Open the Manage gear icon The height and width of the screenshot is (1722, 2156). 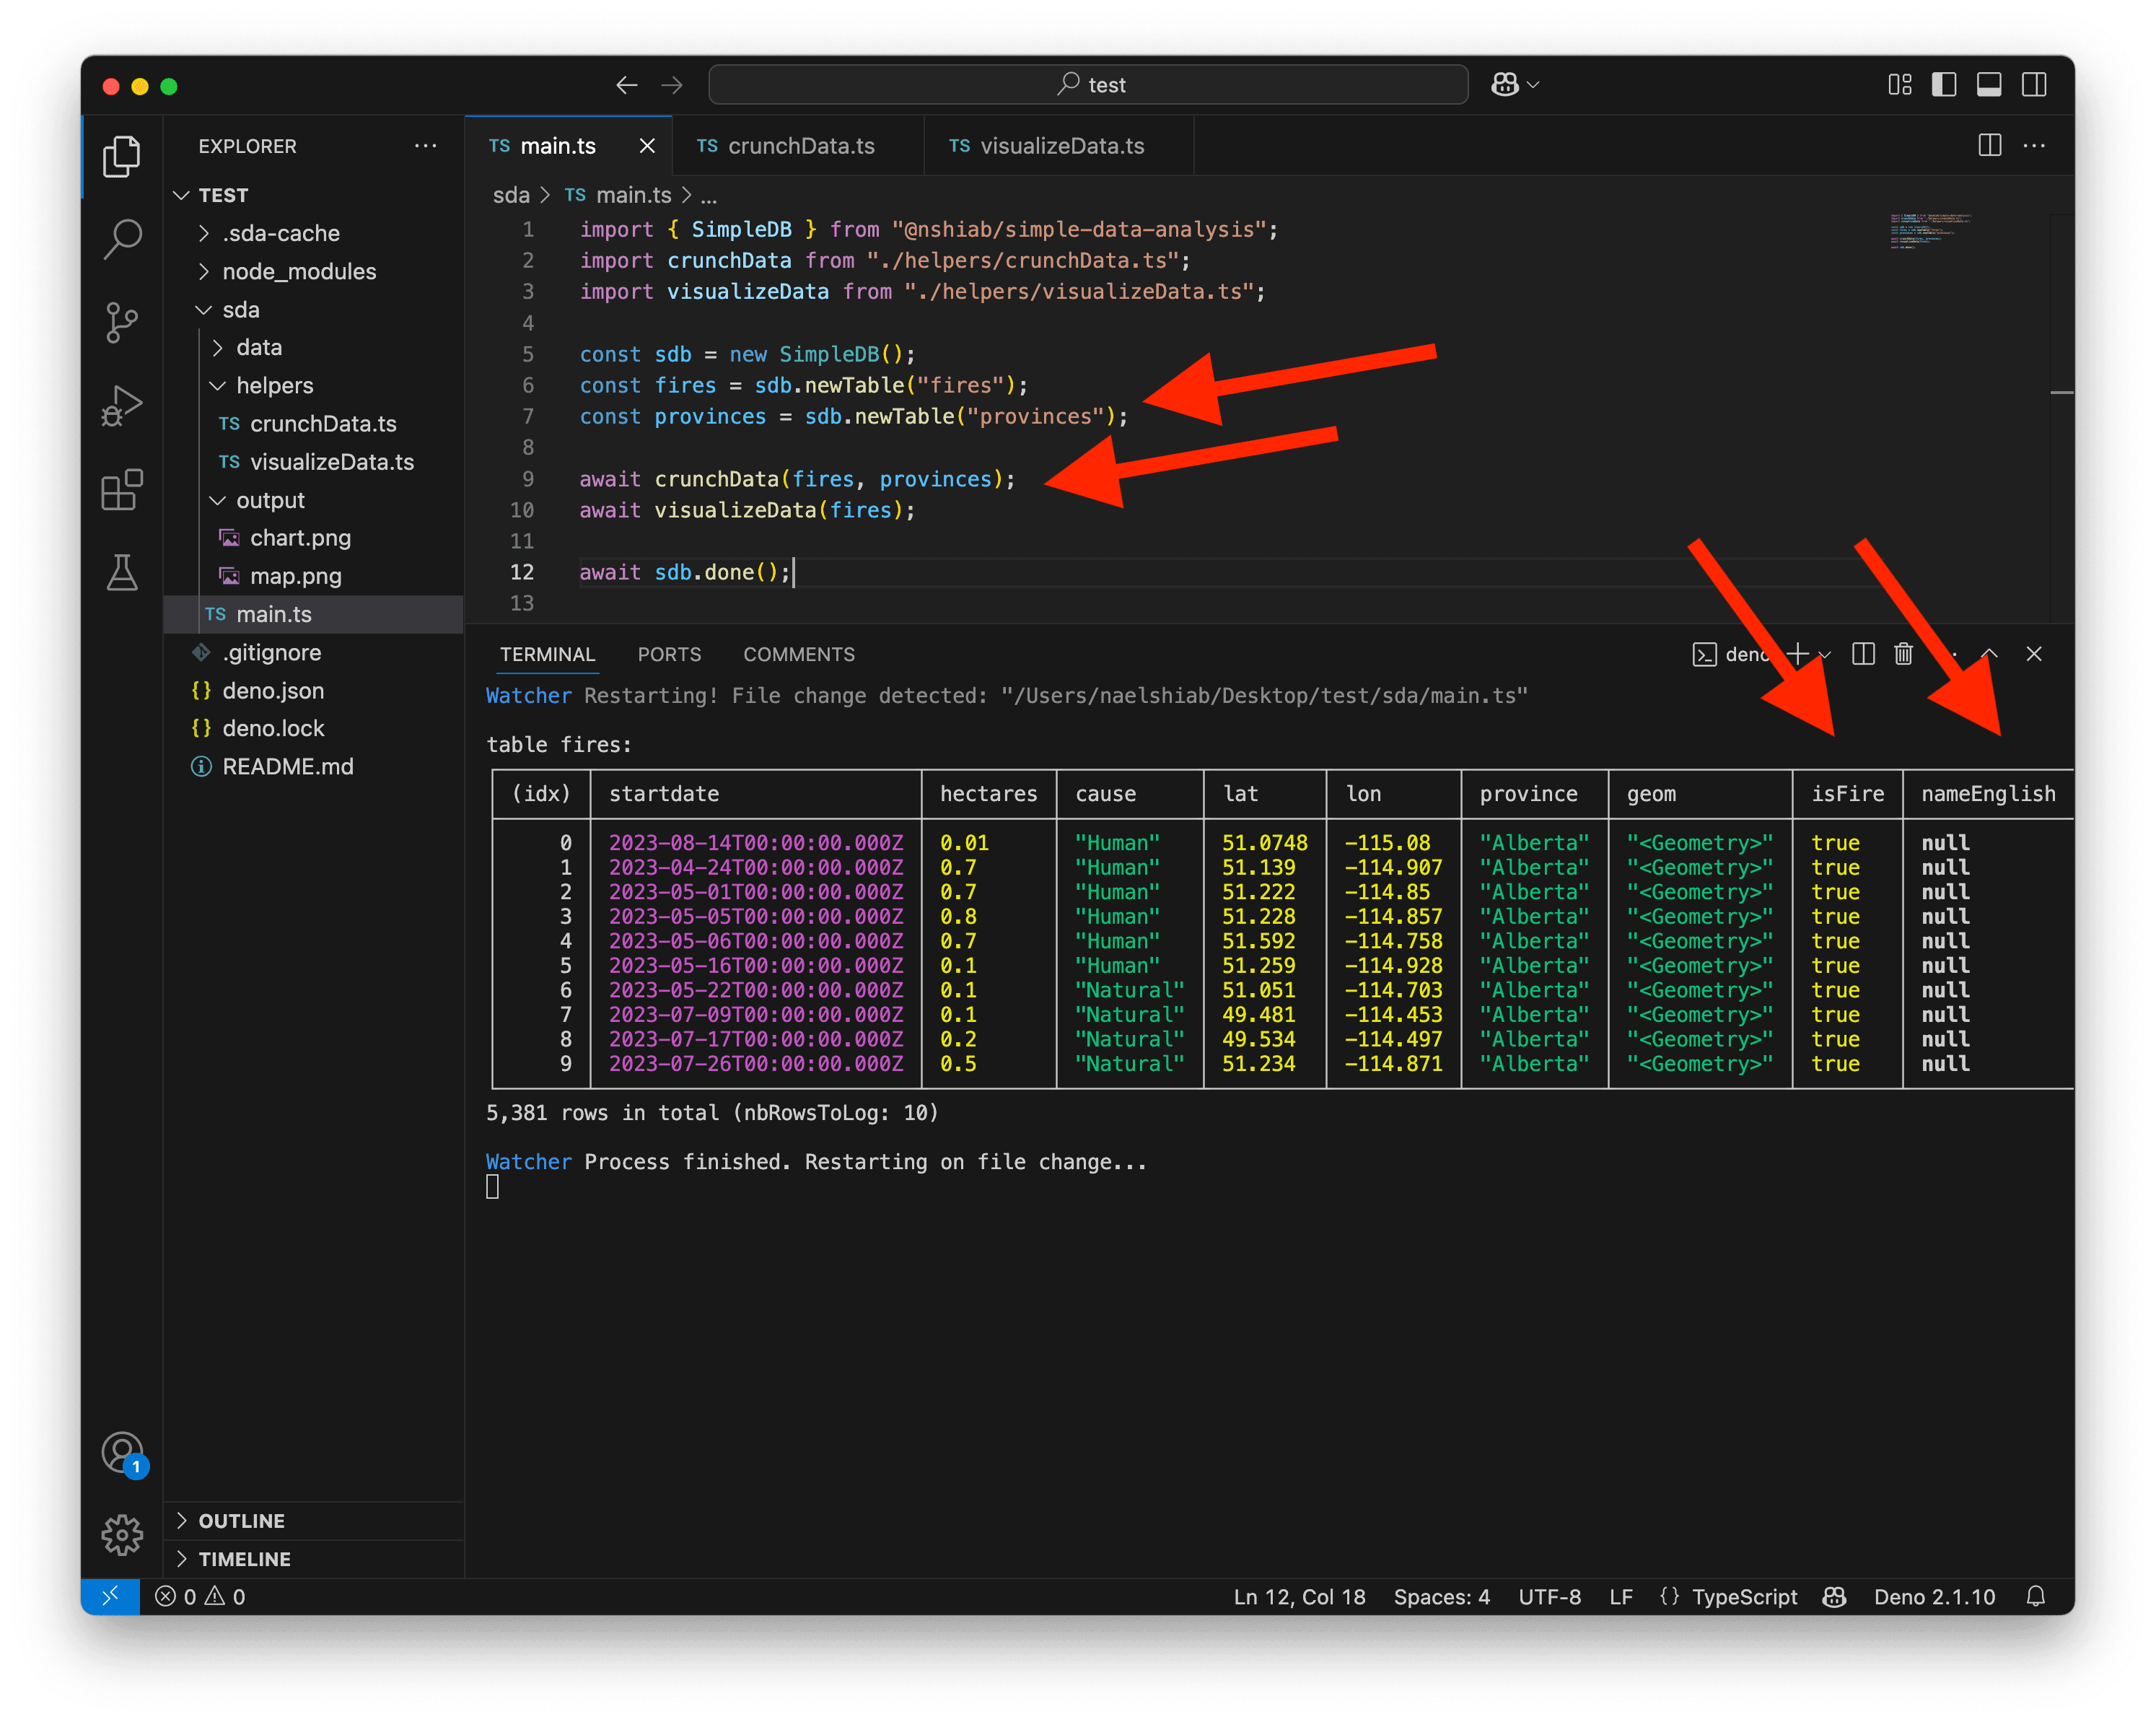click(x=122, y=1535)
